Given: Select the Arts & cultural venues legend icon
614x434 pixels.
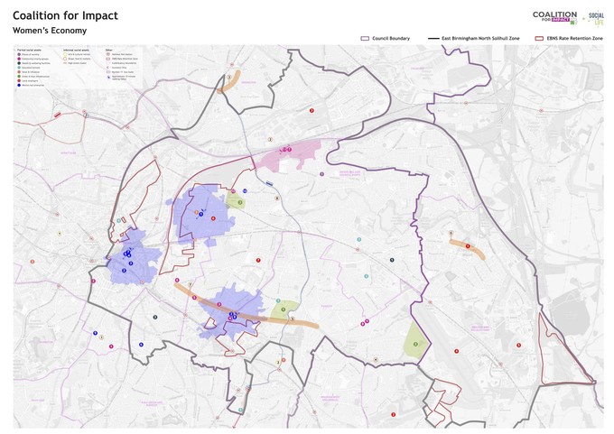Looking at the screenshot, I should click(64, 56).
